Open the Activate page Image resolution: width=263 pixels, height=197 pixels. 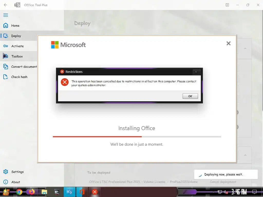click(x=18, y=46)
